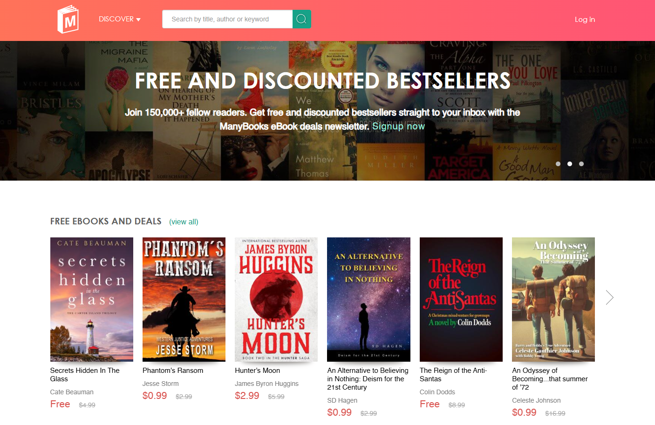Open An Odyssey of Becoming cover
The image size is (655, 425).
coord(553,299)
